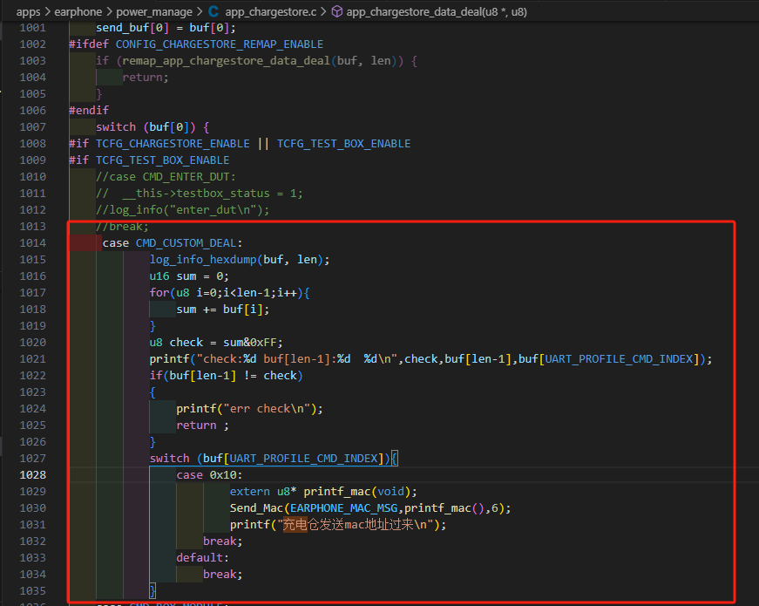Click line number 1002 in gutter

[x=33, y=44]
